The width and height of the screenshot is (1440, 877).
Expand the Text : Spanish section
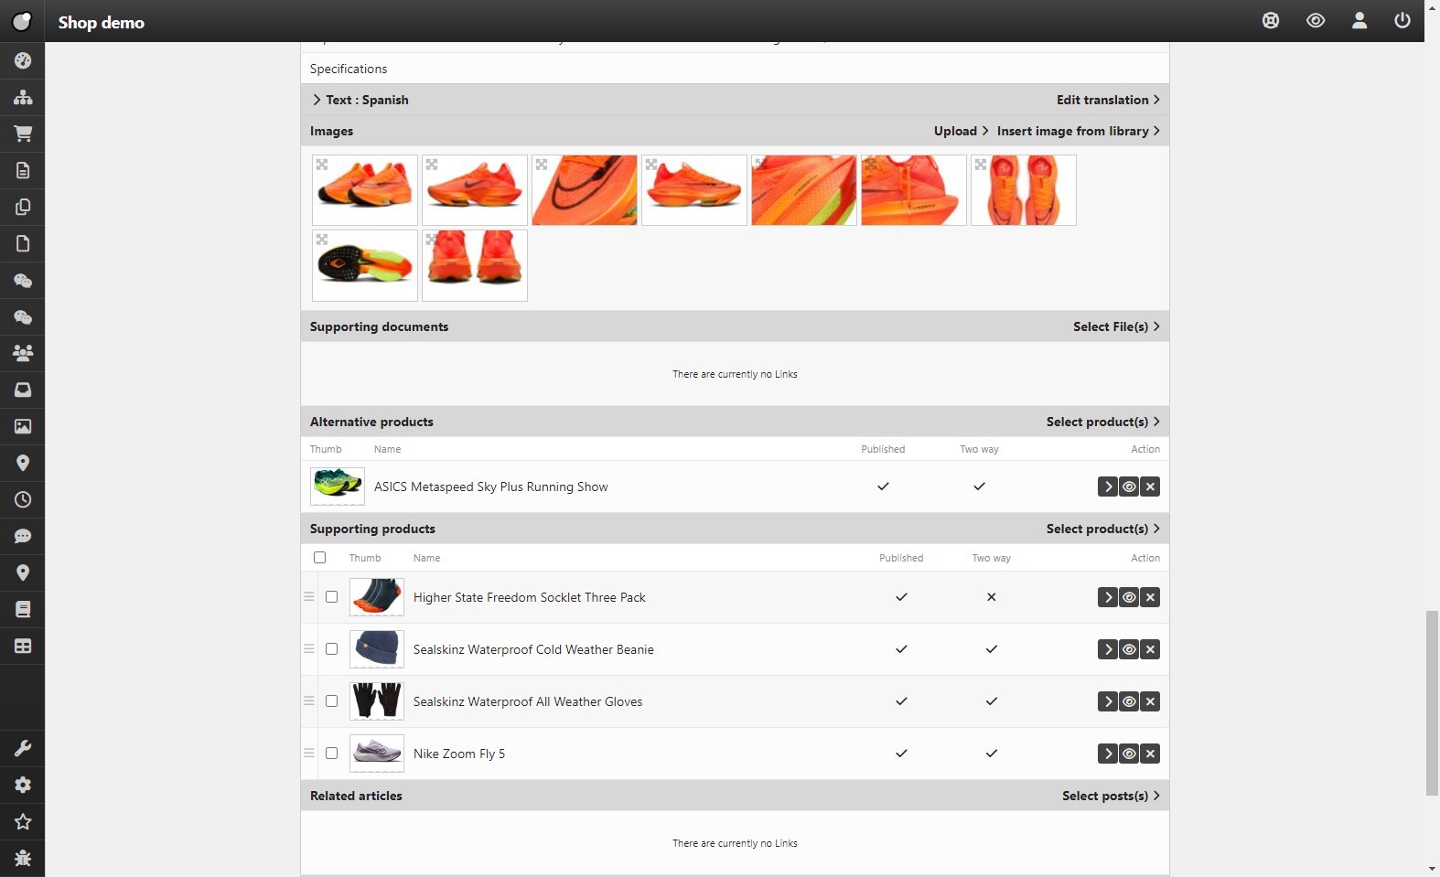tap(360, 100)
